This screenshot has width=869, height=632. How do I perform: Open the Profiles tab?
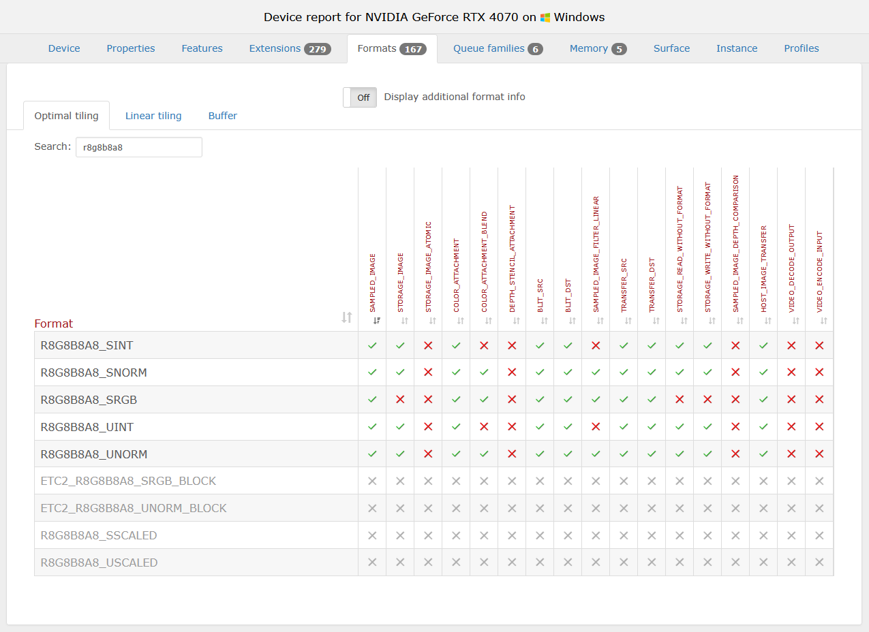pyautogui.click(x=802, y=48)
